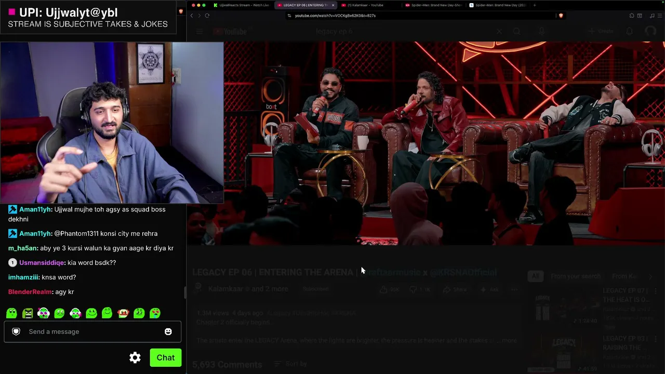Click username BlenderRealm in chat
The height and width of the screenshot is (374, 665).
(x=30, y=292)
